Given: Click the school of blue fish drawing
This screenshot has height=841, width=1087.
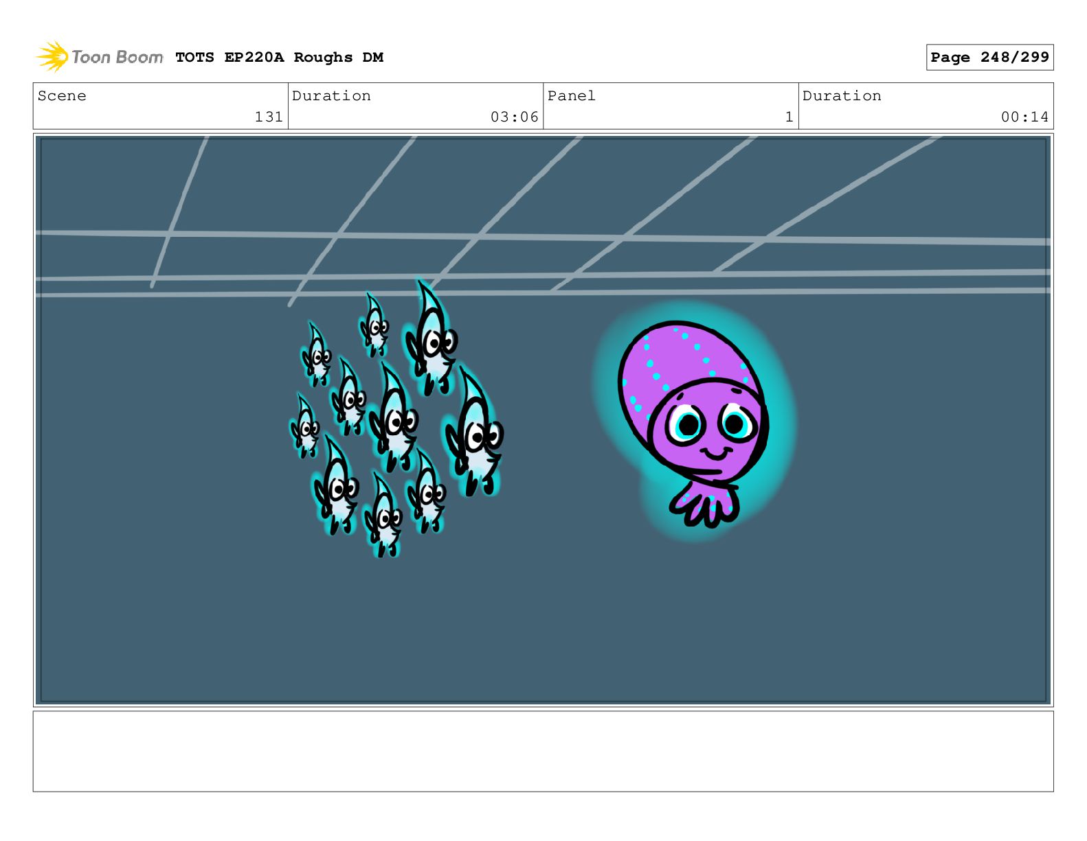Looking at the screenshot, I should [396, 417].
